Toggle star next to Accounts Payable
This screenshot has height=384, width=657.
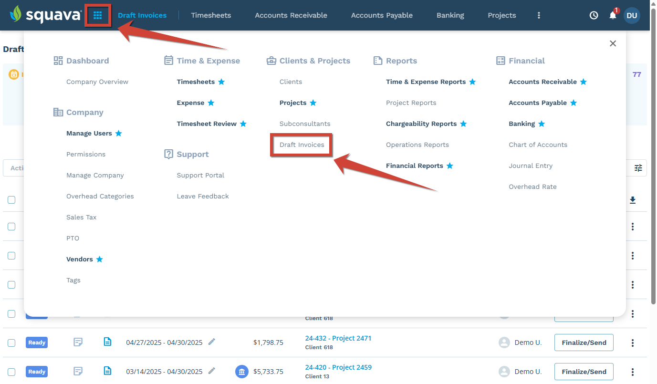pyautogui.click(x=574, y=103)
